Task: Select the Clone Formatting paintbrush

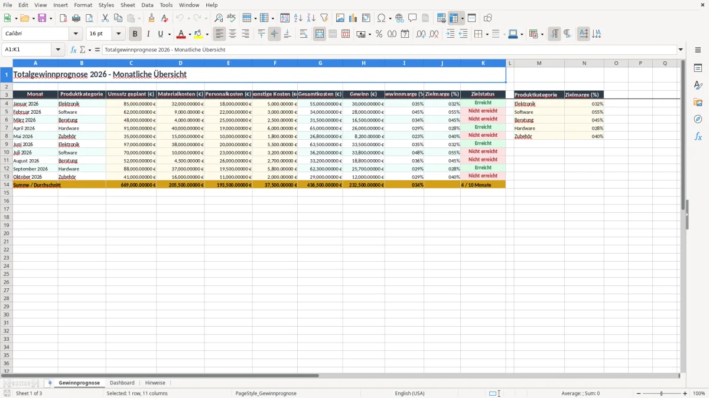Action: [151, 18]
